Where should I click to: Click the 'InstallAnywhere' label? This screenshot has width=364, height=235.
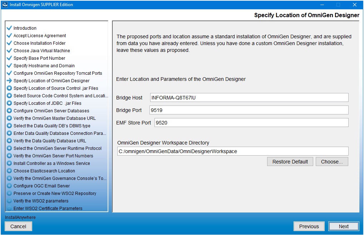click(20, 217)
